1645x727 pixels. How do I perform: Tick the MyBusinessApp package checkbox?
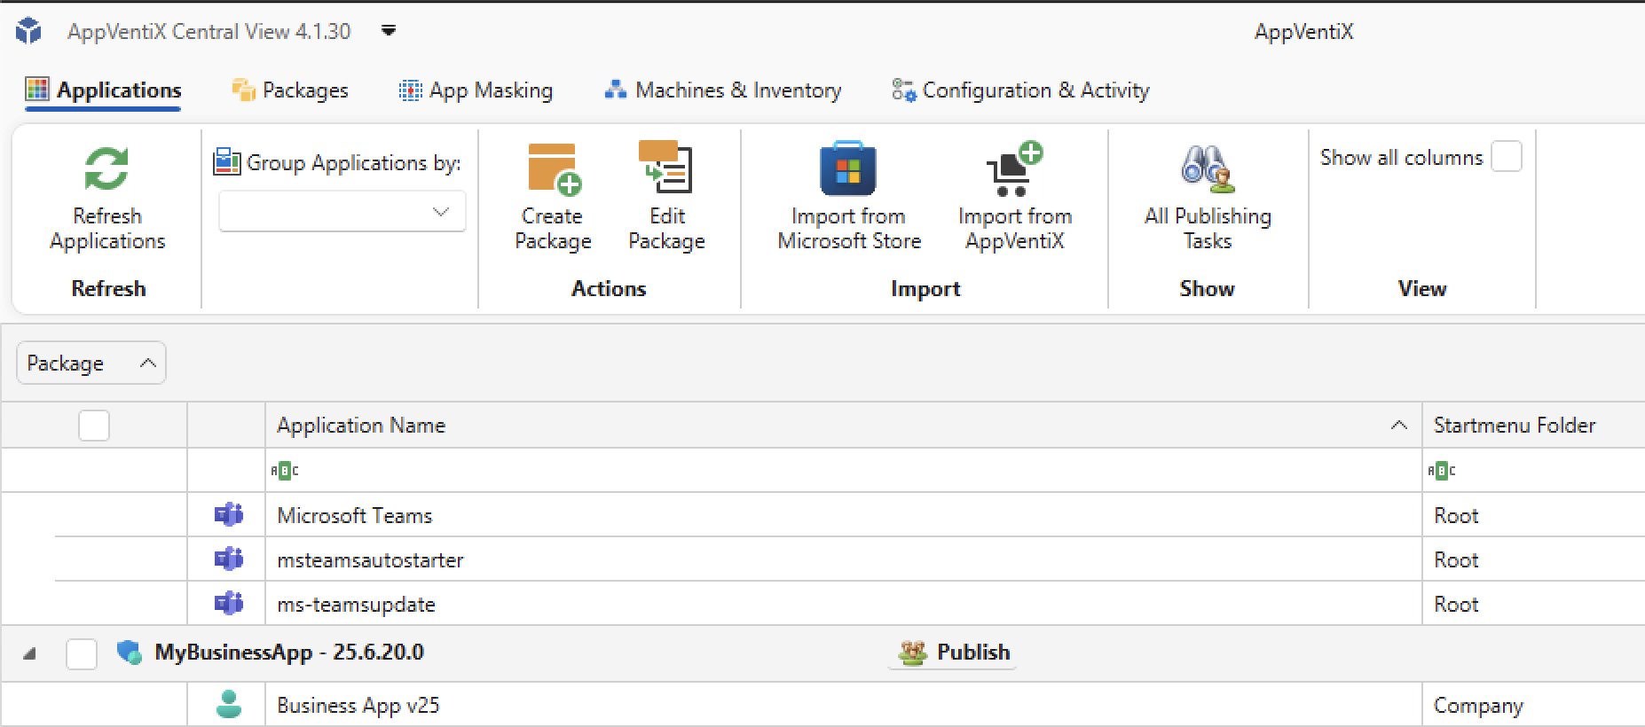(x=82, y=653)
